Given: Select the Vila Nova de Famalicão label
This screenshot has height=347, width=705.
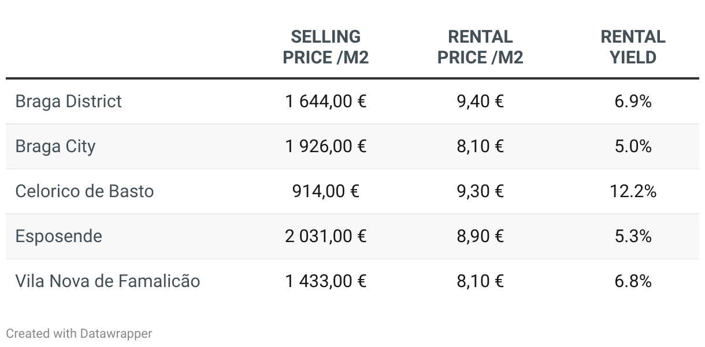Looking at the screenshot, I should pos(108,281).
